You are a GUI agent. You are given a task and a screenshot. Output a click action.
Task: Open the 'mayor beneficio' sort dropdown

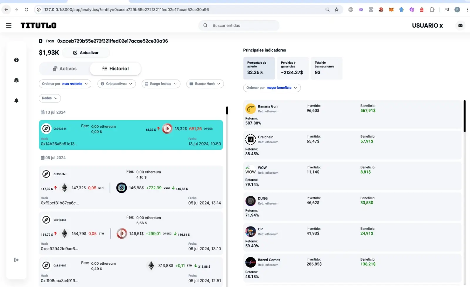[x=271, y=87]
